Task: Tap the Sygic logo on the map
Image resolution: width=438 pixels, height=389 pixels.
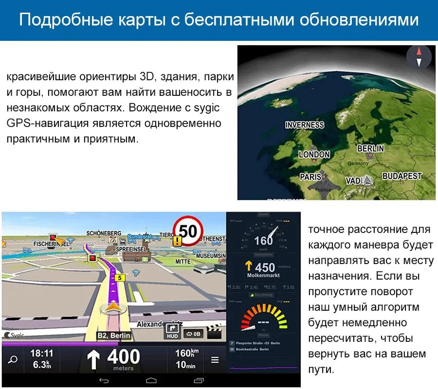Action: (x=14, y=335)
